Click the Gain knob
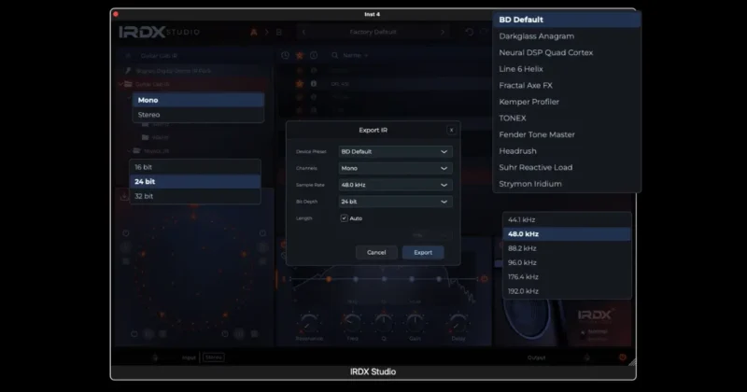The width and height of the screenshot is (747, 392). pyautogui.click(x=415, y=324)
